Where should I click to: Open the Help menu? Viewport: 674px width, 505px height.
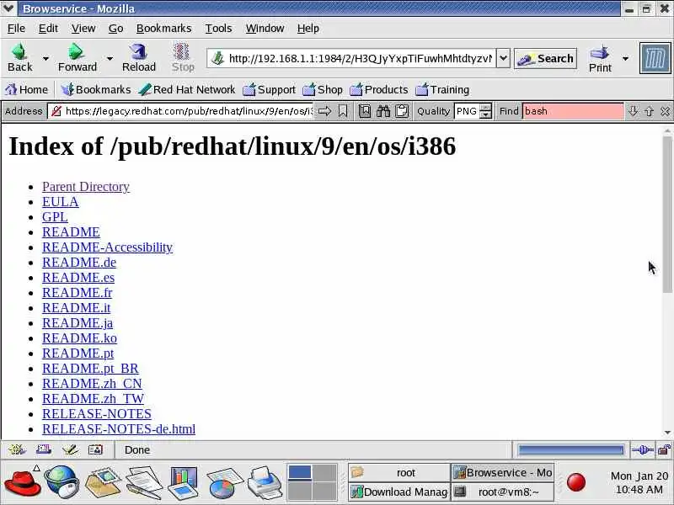pyautogui.click(x=308, y=29)
